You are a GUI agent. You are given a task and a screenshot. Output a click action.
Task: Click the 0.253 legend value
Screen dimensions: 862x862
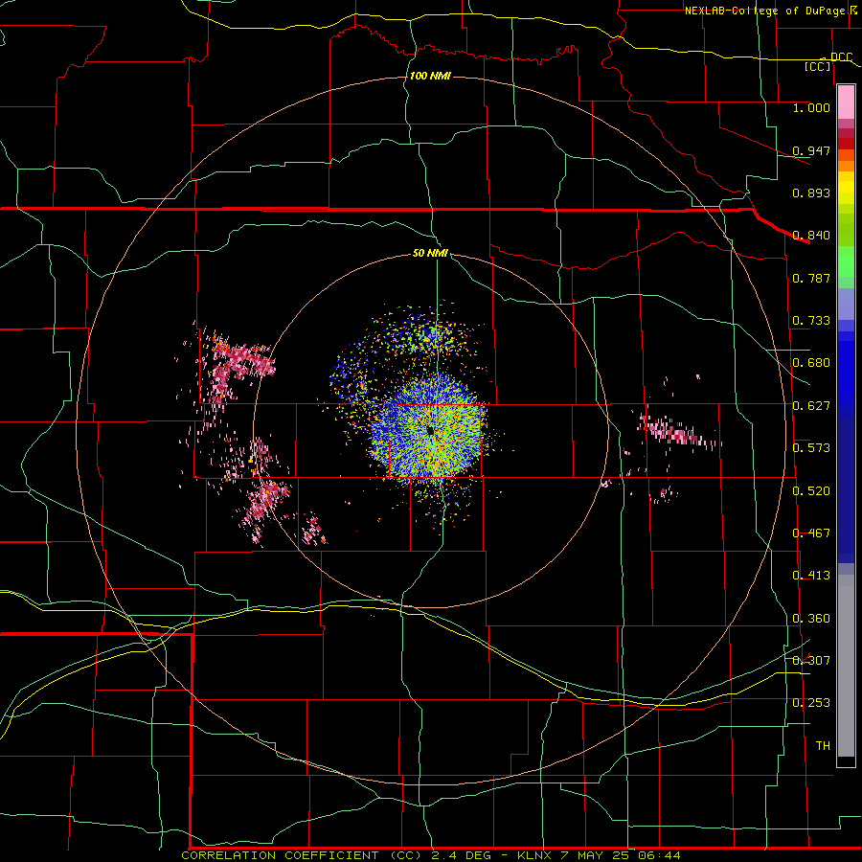pyautogui.click(x=811, y=703)
